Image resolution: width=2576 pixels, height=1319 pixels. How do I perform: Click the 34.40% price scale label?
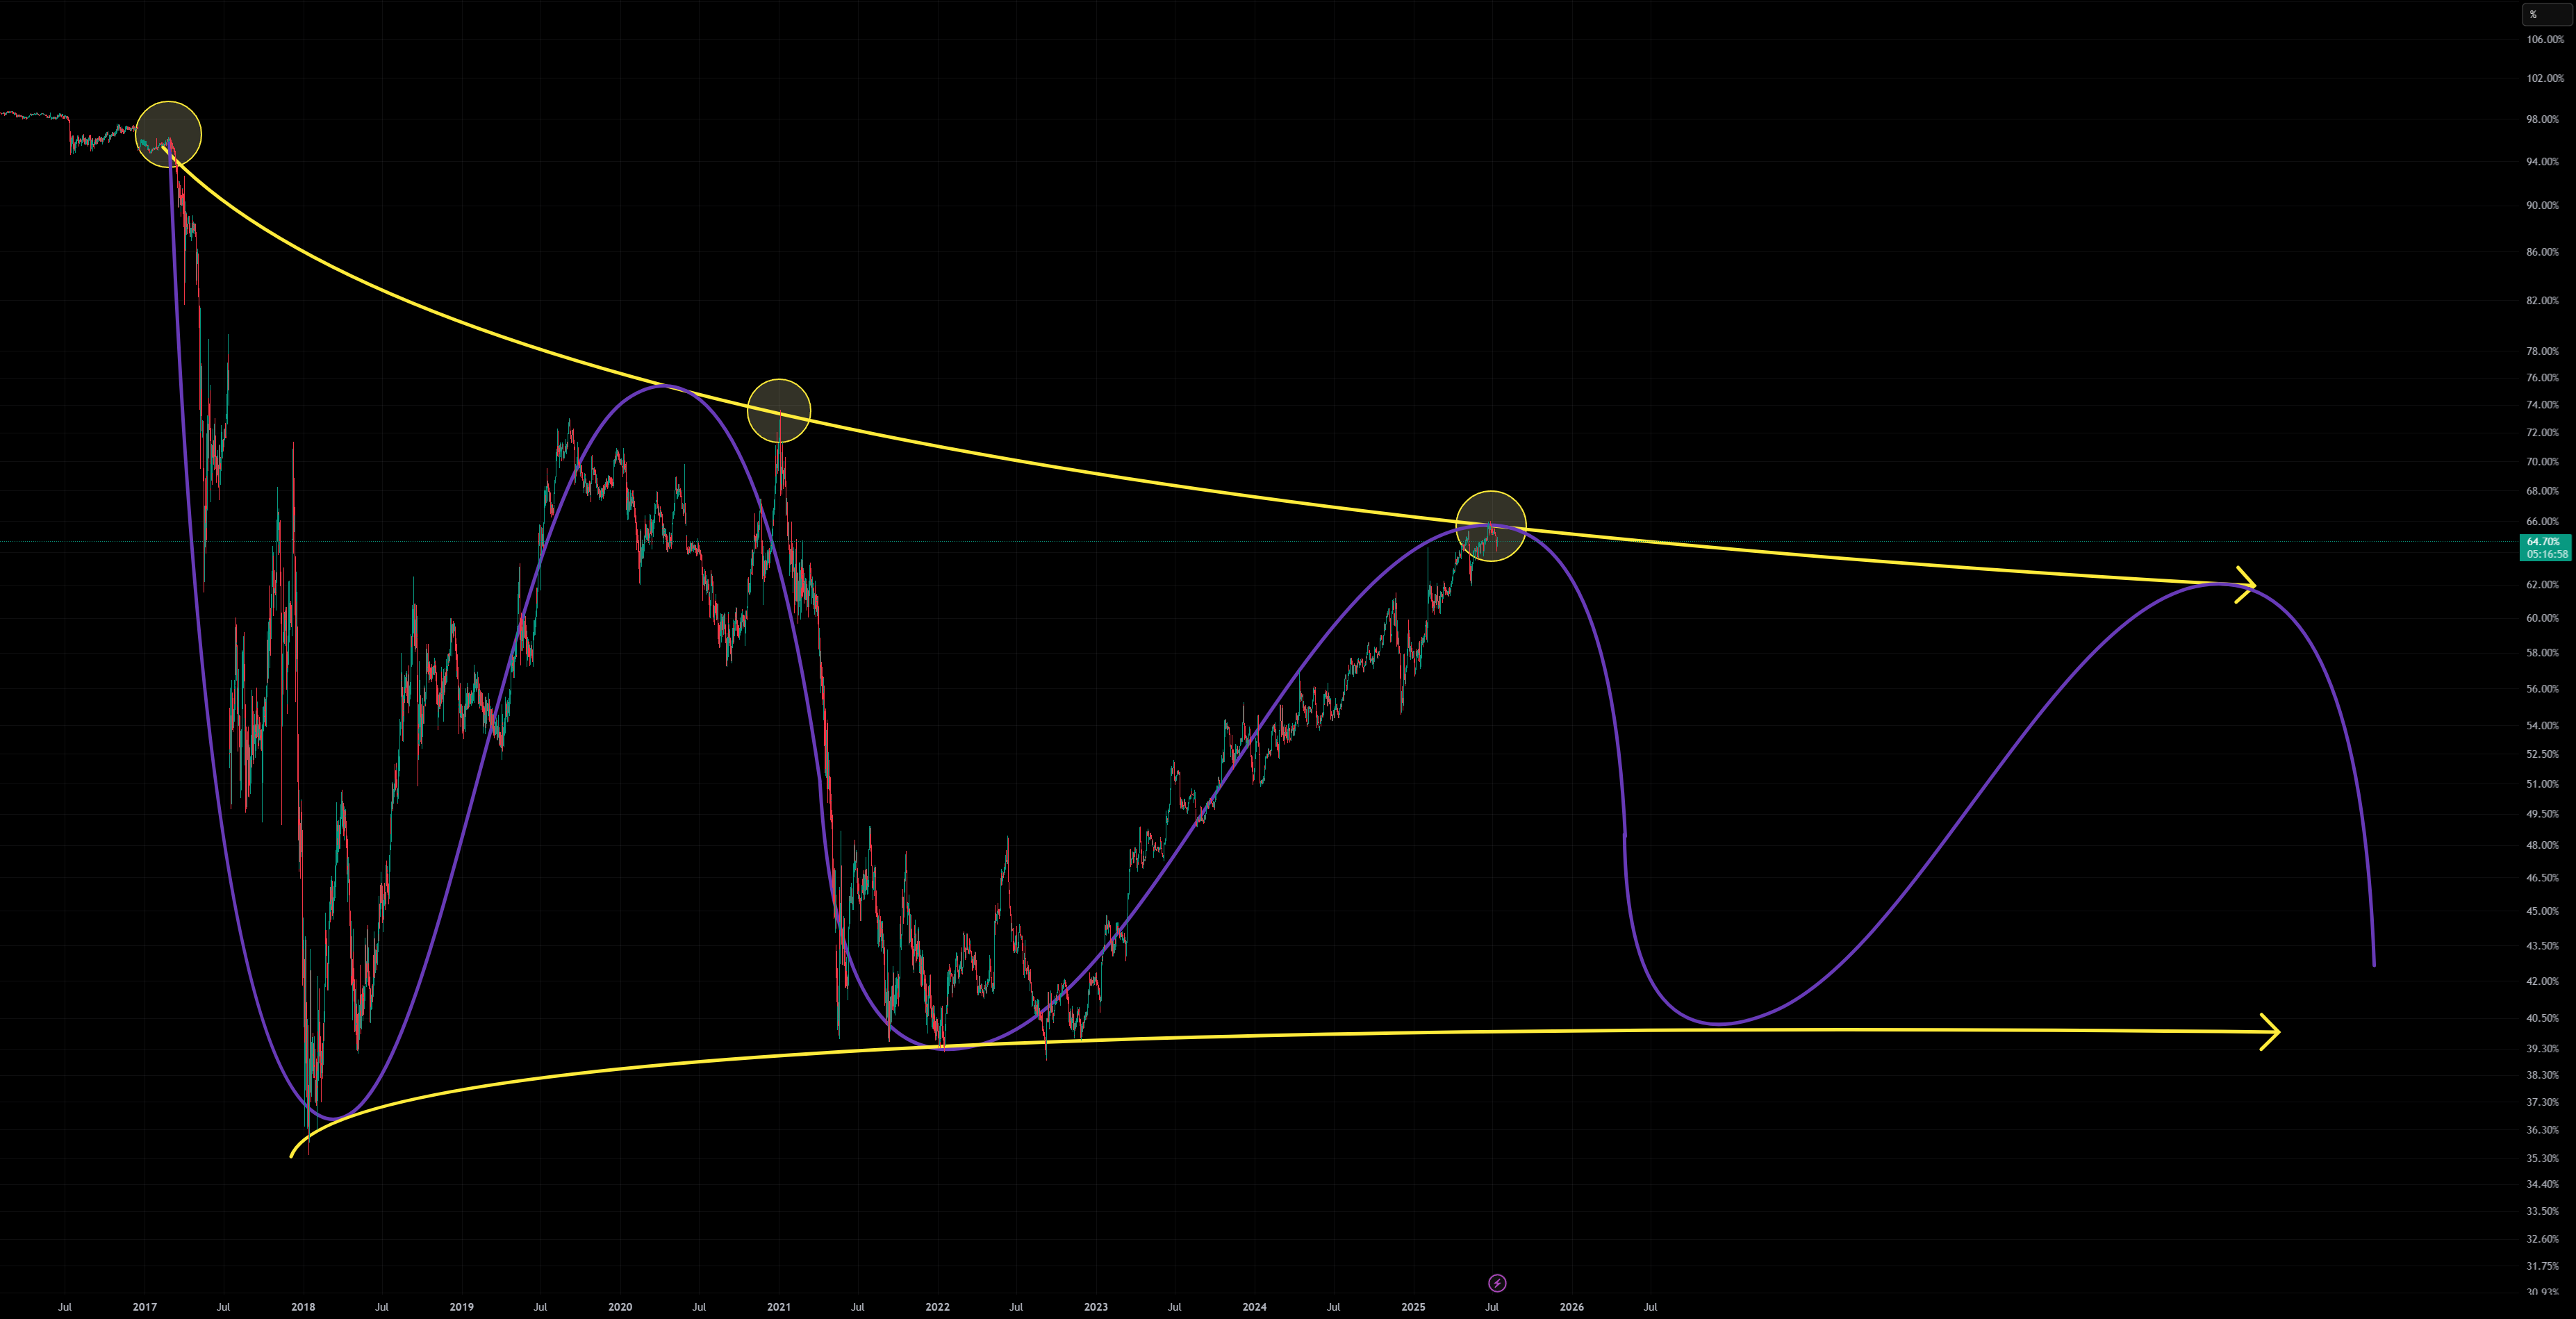coord(2542,1184)
